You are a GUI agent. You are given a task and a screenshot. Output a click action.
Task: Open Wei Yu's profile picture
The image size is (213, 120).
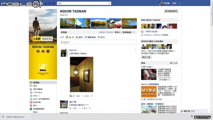(64, 53)
